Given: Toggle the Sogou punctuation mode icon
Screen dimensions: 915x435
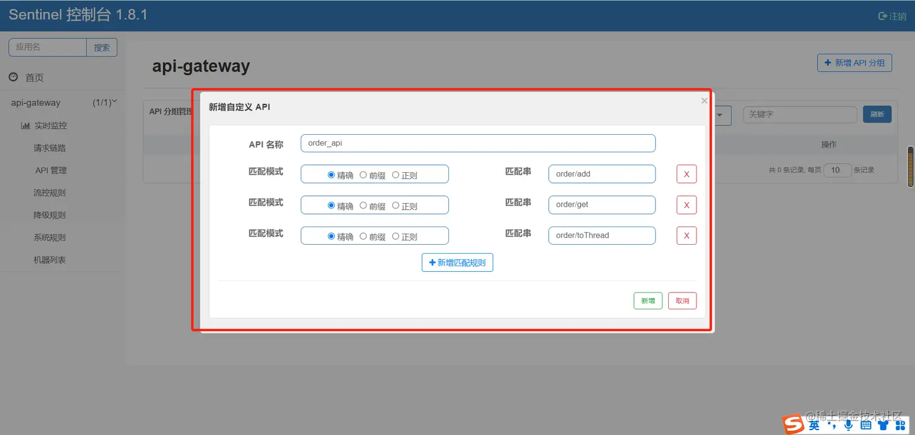Looking at the screenshot, I should click(831, 425).
